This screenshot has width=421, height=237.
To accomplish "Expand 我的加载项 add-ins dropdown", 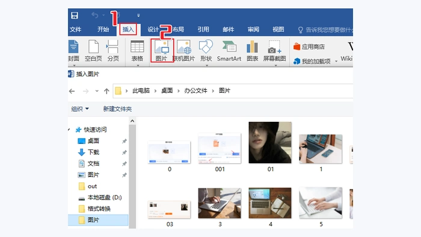I will (336, 61).
